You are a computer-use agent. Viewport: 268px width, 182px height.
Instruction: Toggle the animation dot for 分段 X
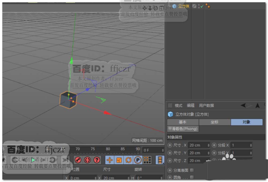[214, 145]
